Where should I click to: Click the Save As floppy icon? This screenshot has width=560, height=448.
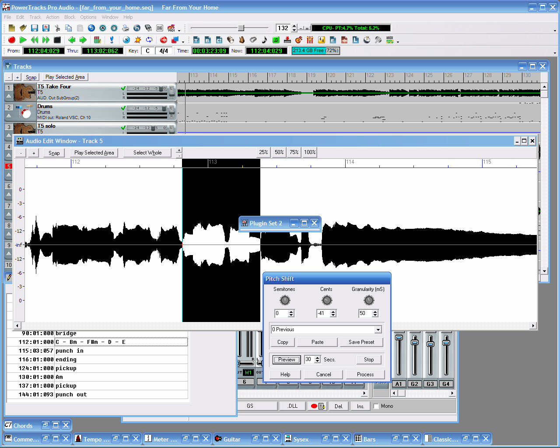(46, 28)
